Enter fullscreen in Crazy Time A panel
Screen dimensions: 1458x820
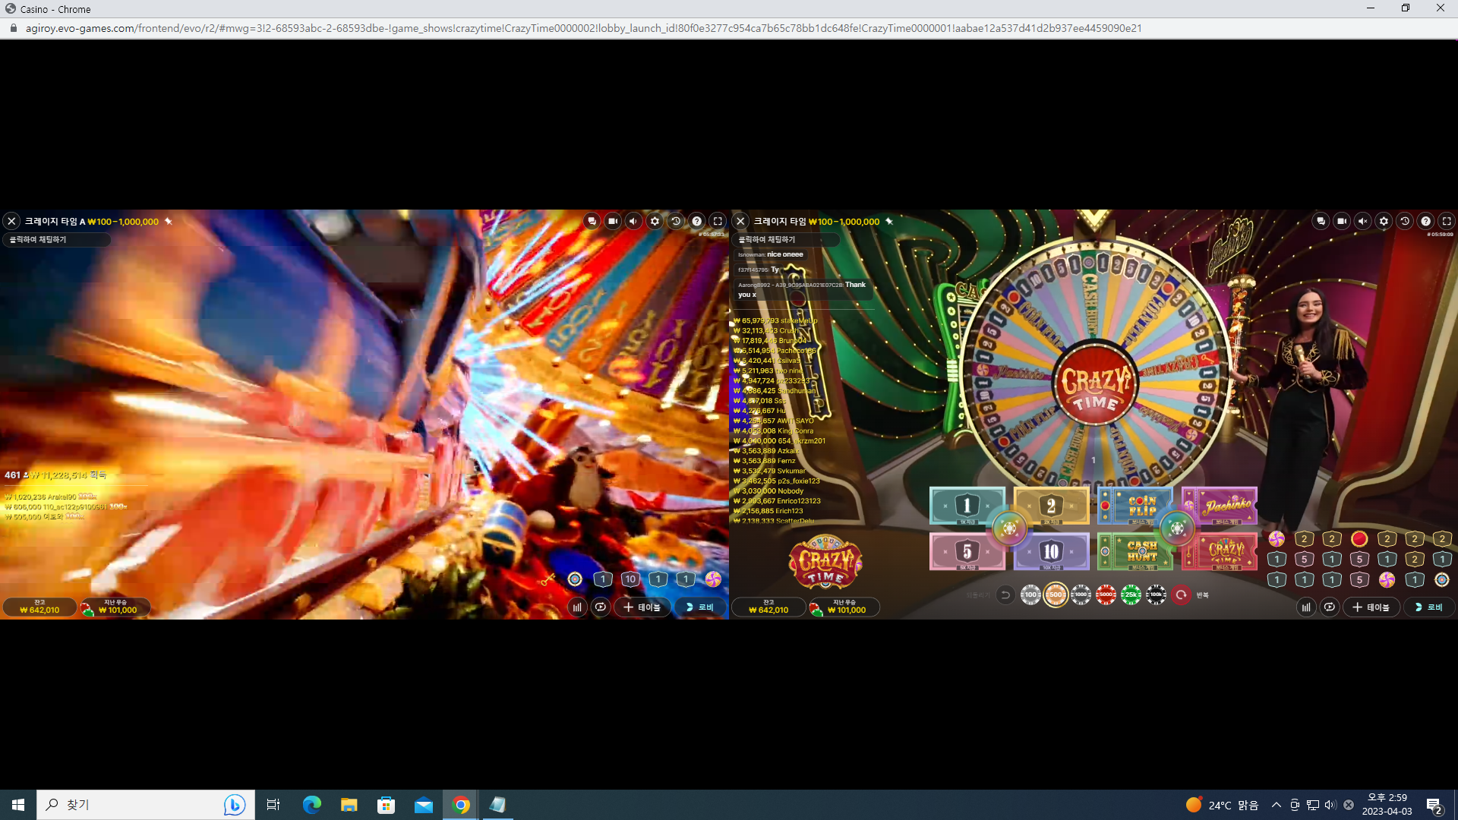718,221
